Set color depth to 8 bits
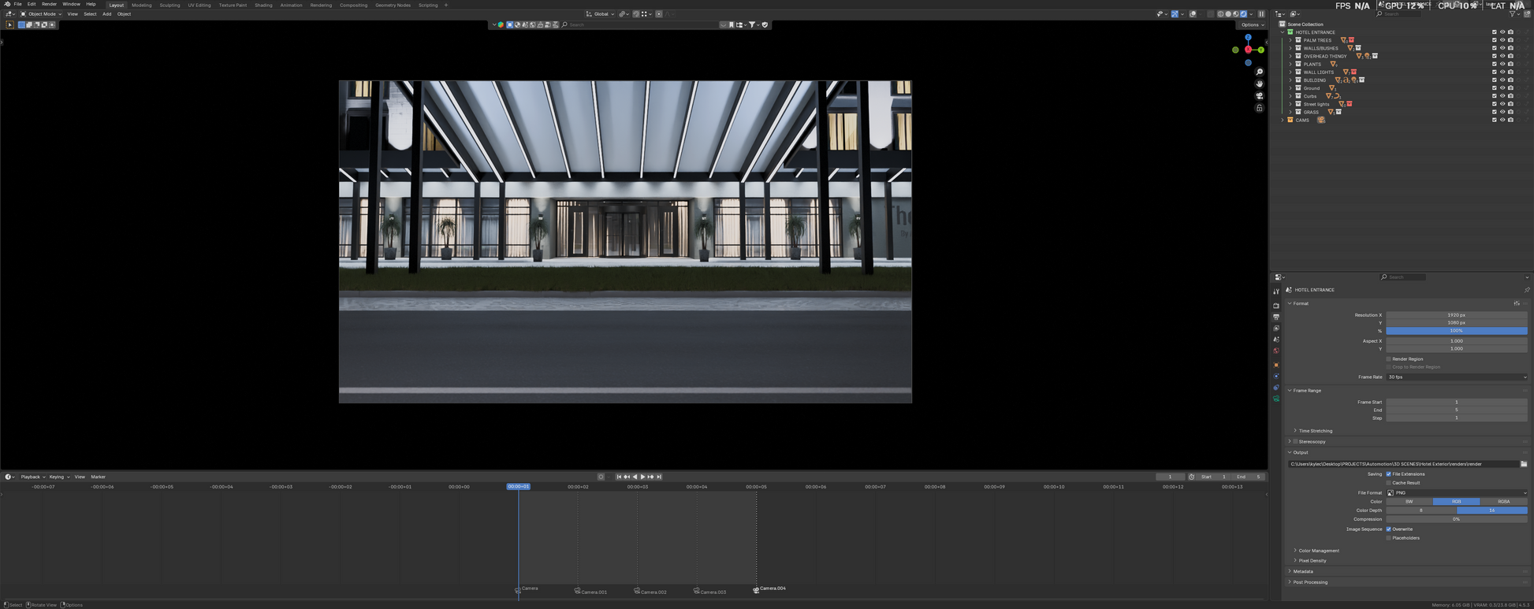The width and height of the screenshot is (1534, 609). click(1420, 511)
